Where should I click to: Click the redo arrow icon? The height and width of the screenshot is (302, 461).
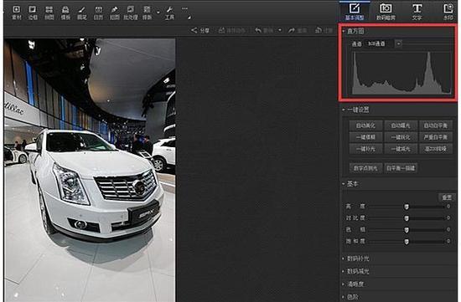click(292, 30)
